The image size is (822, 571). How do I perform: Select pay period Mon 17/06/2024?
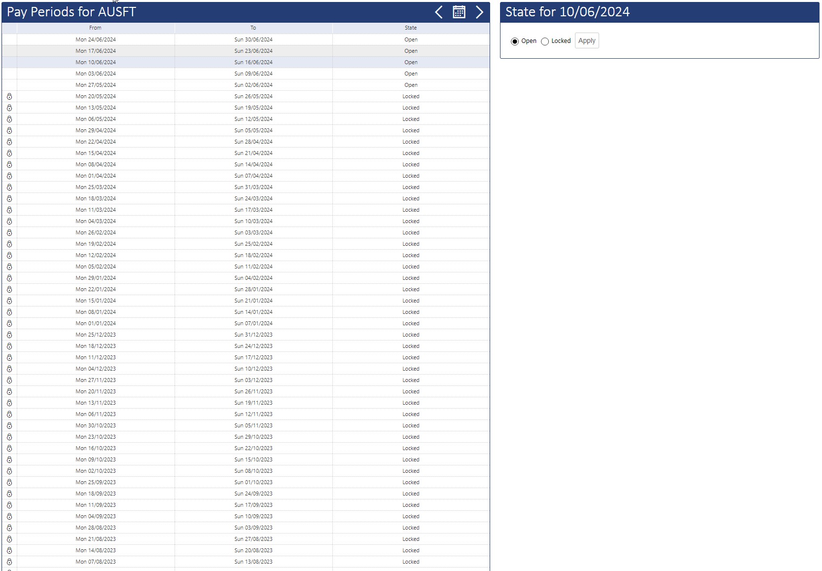pyautogui.click(x=96, y=51)
